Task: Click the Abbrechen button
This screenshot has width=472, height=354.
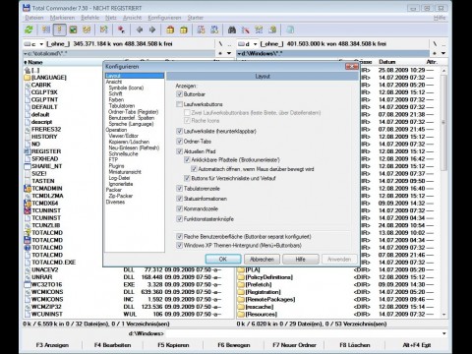Action: [x=262, y=259]
